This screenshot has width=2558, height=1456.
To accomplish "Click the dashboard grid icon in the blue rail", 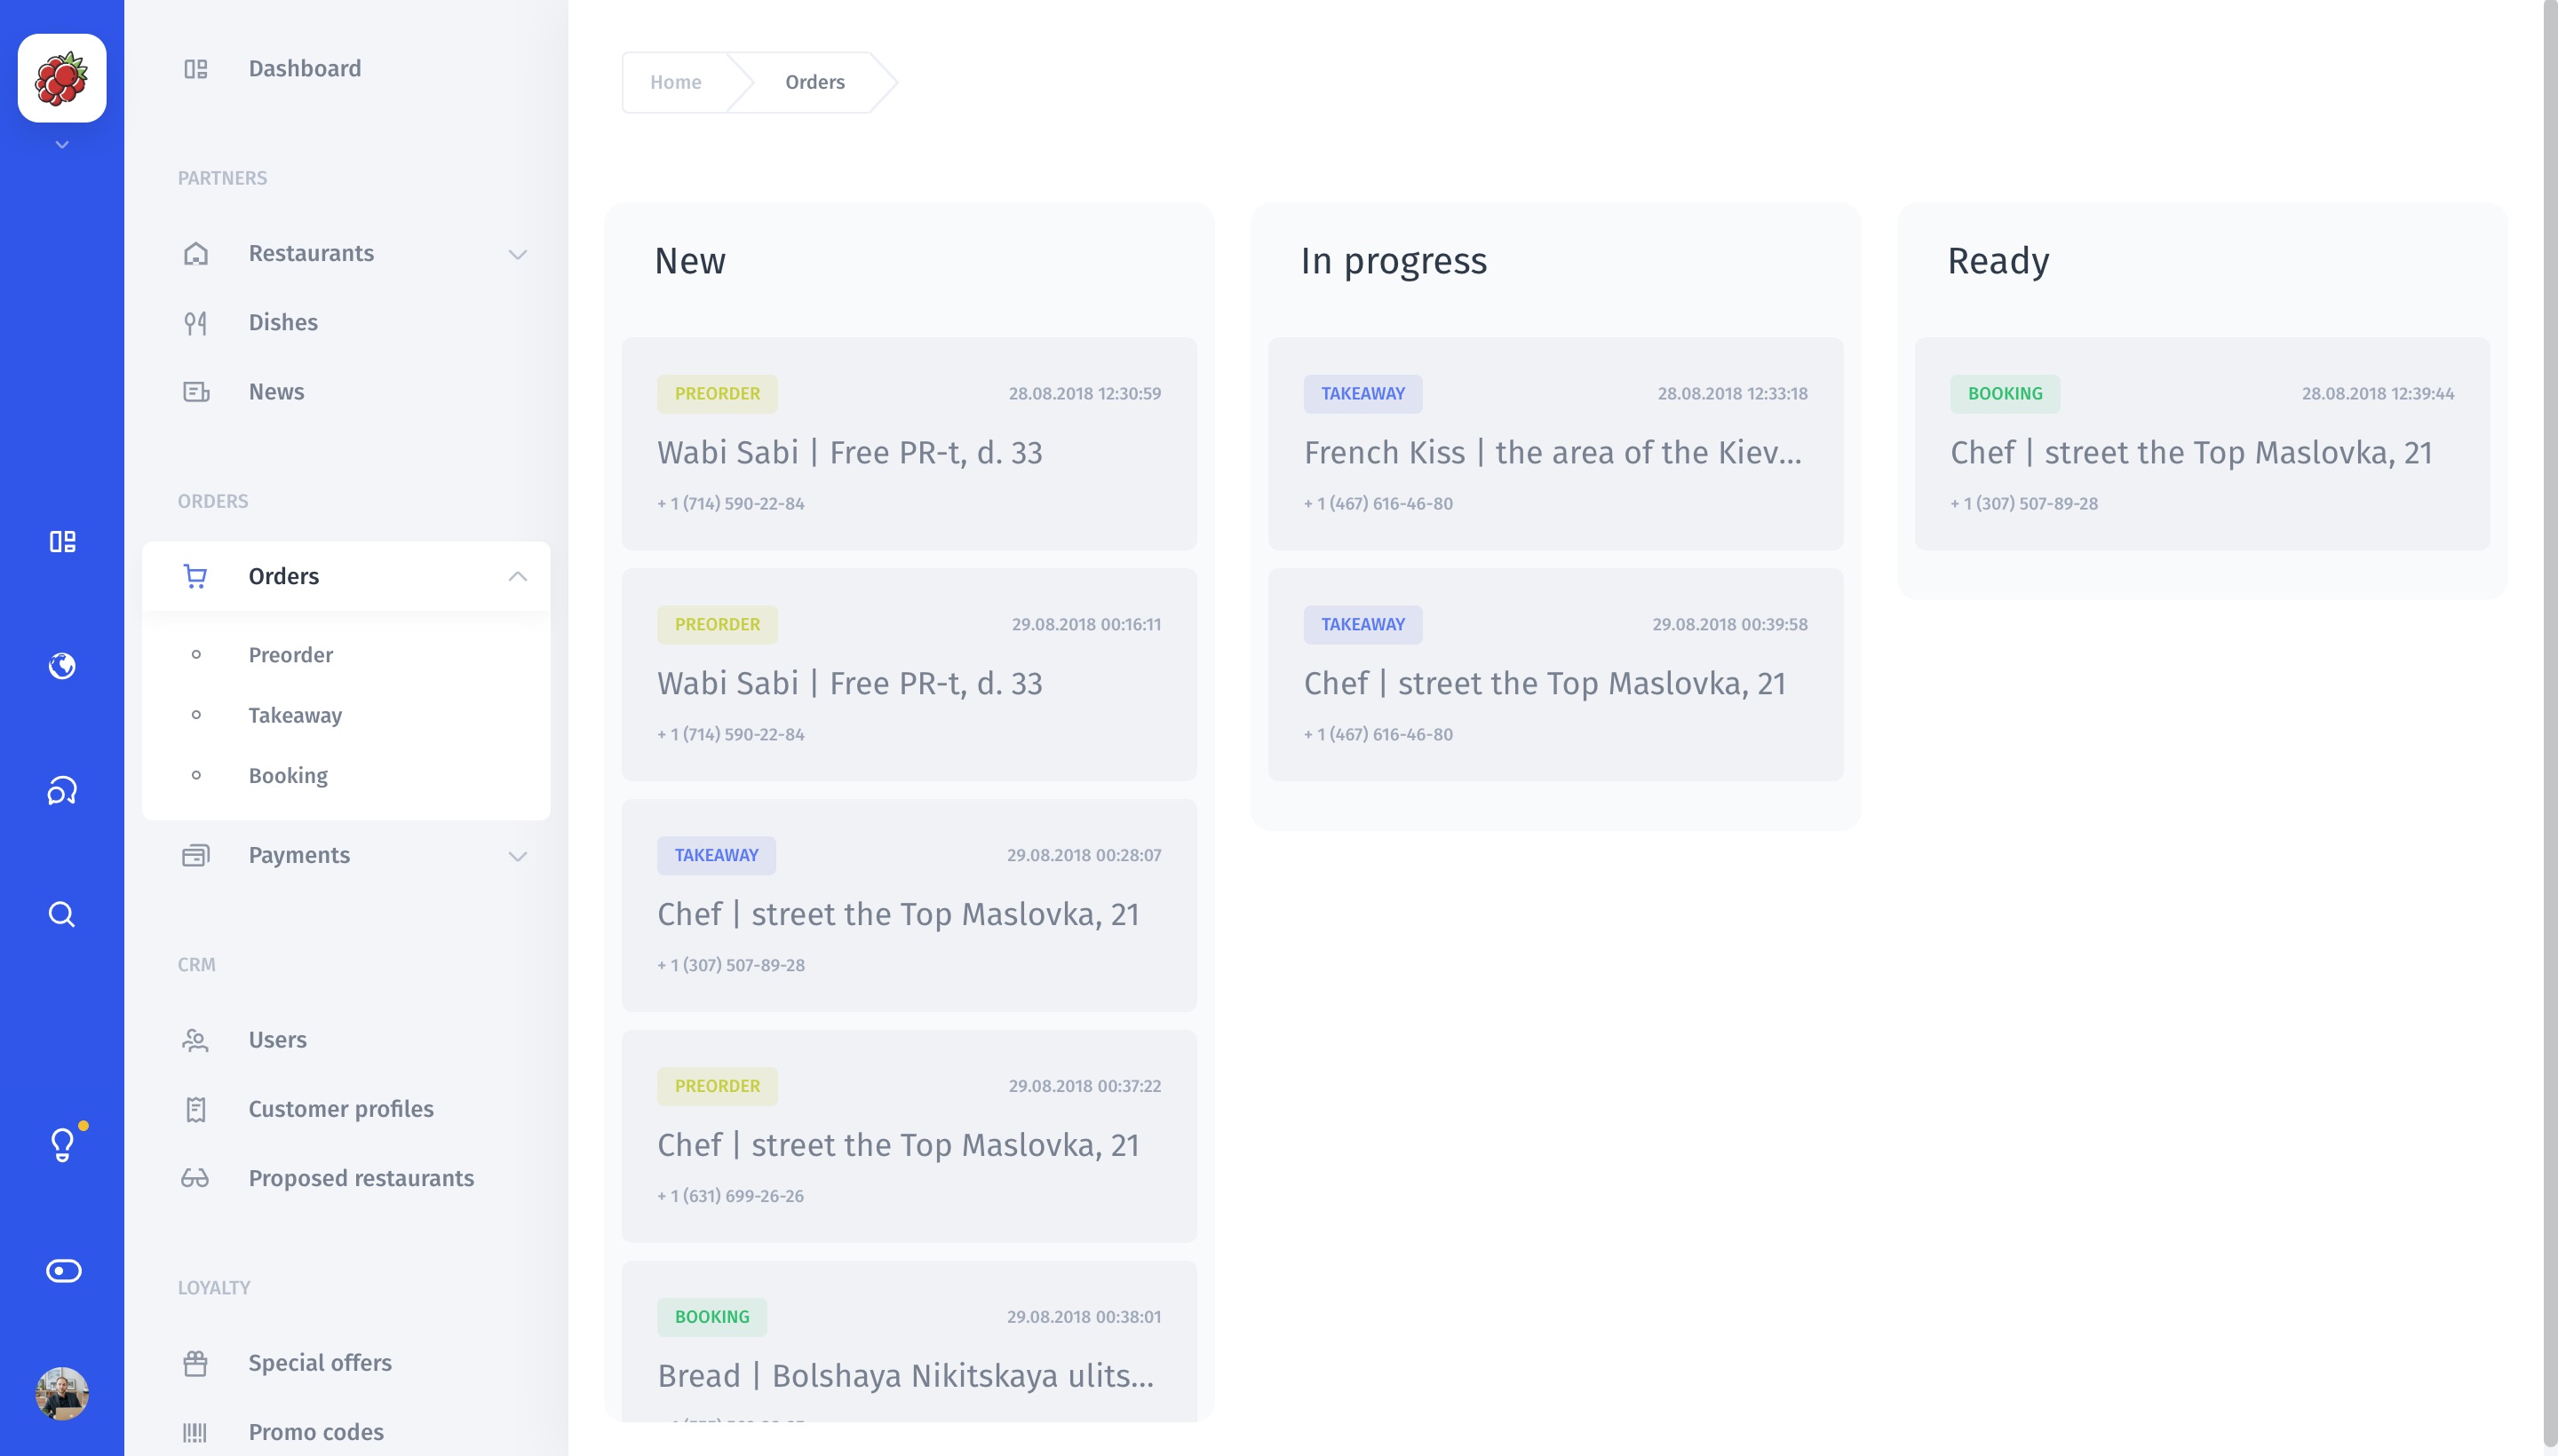I will coord(62,541).
